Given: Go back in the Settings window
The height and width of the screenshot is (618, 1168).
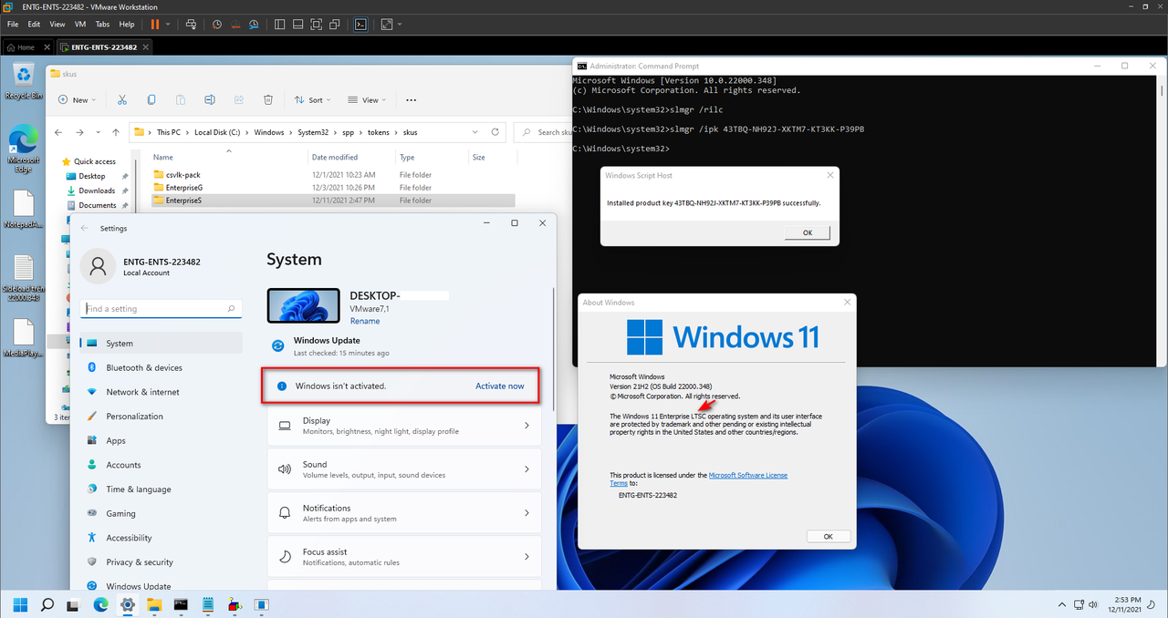Looking at the screenshot, I should 85,228.
